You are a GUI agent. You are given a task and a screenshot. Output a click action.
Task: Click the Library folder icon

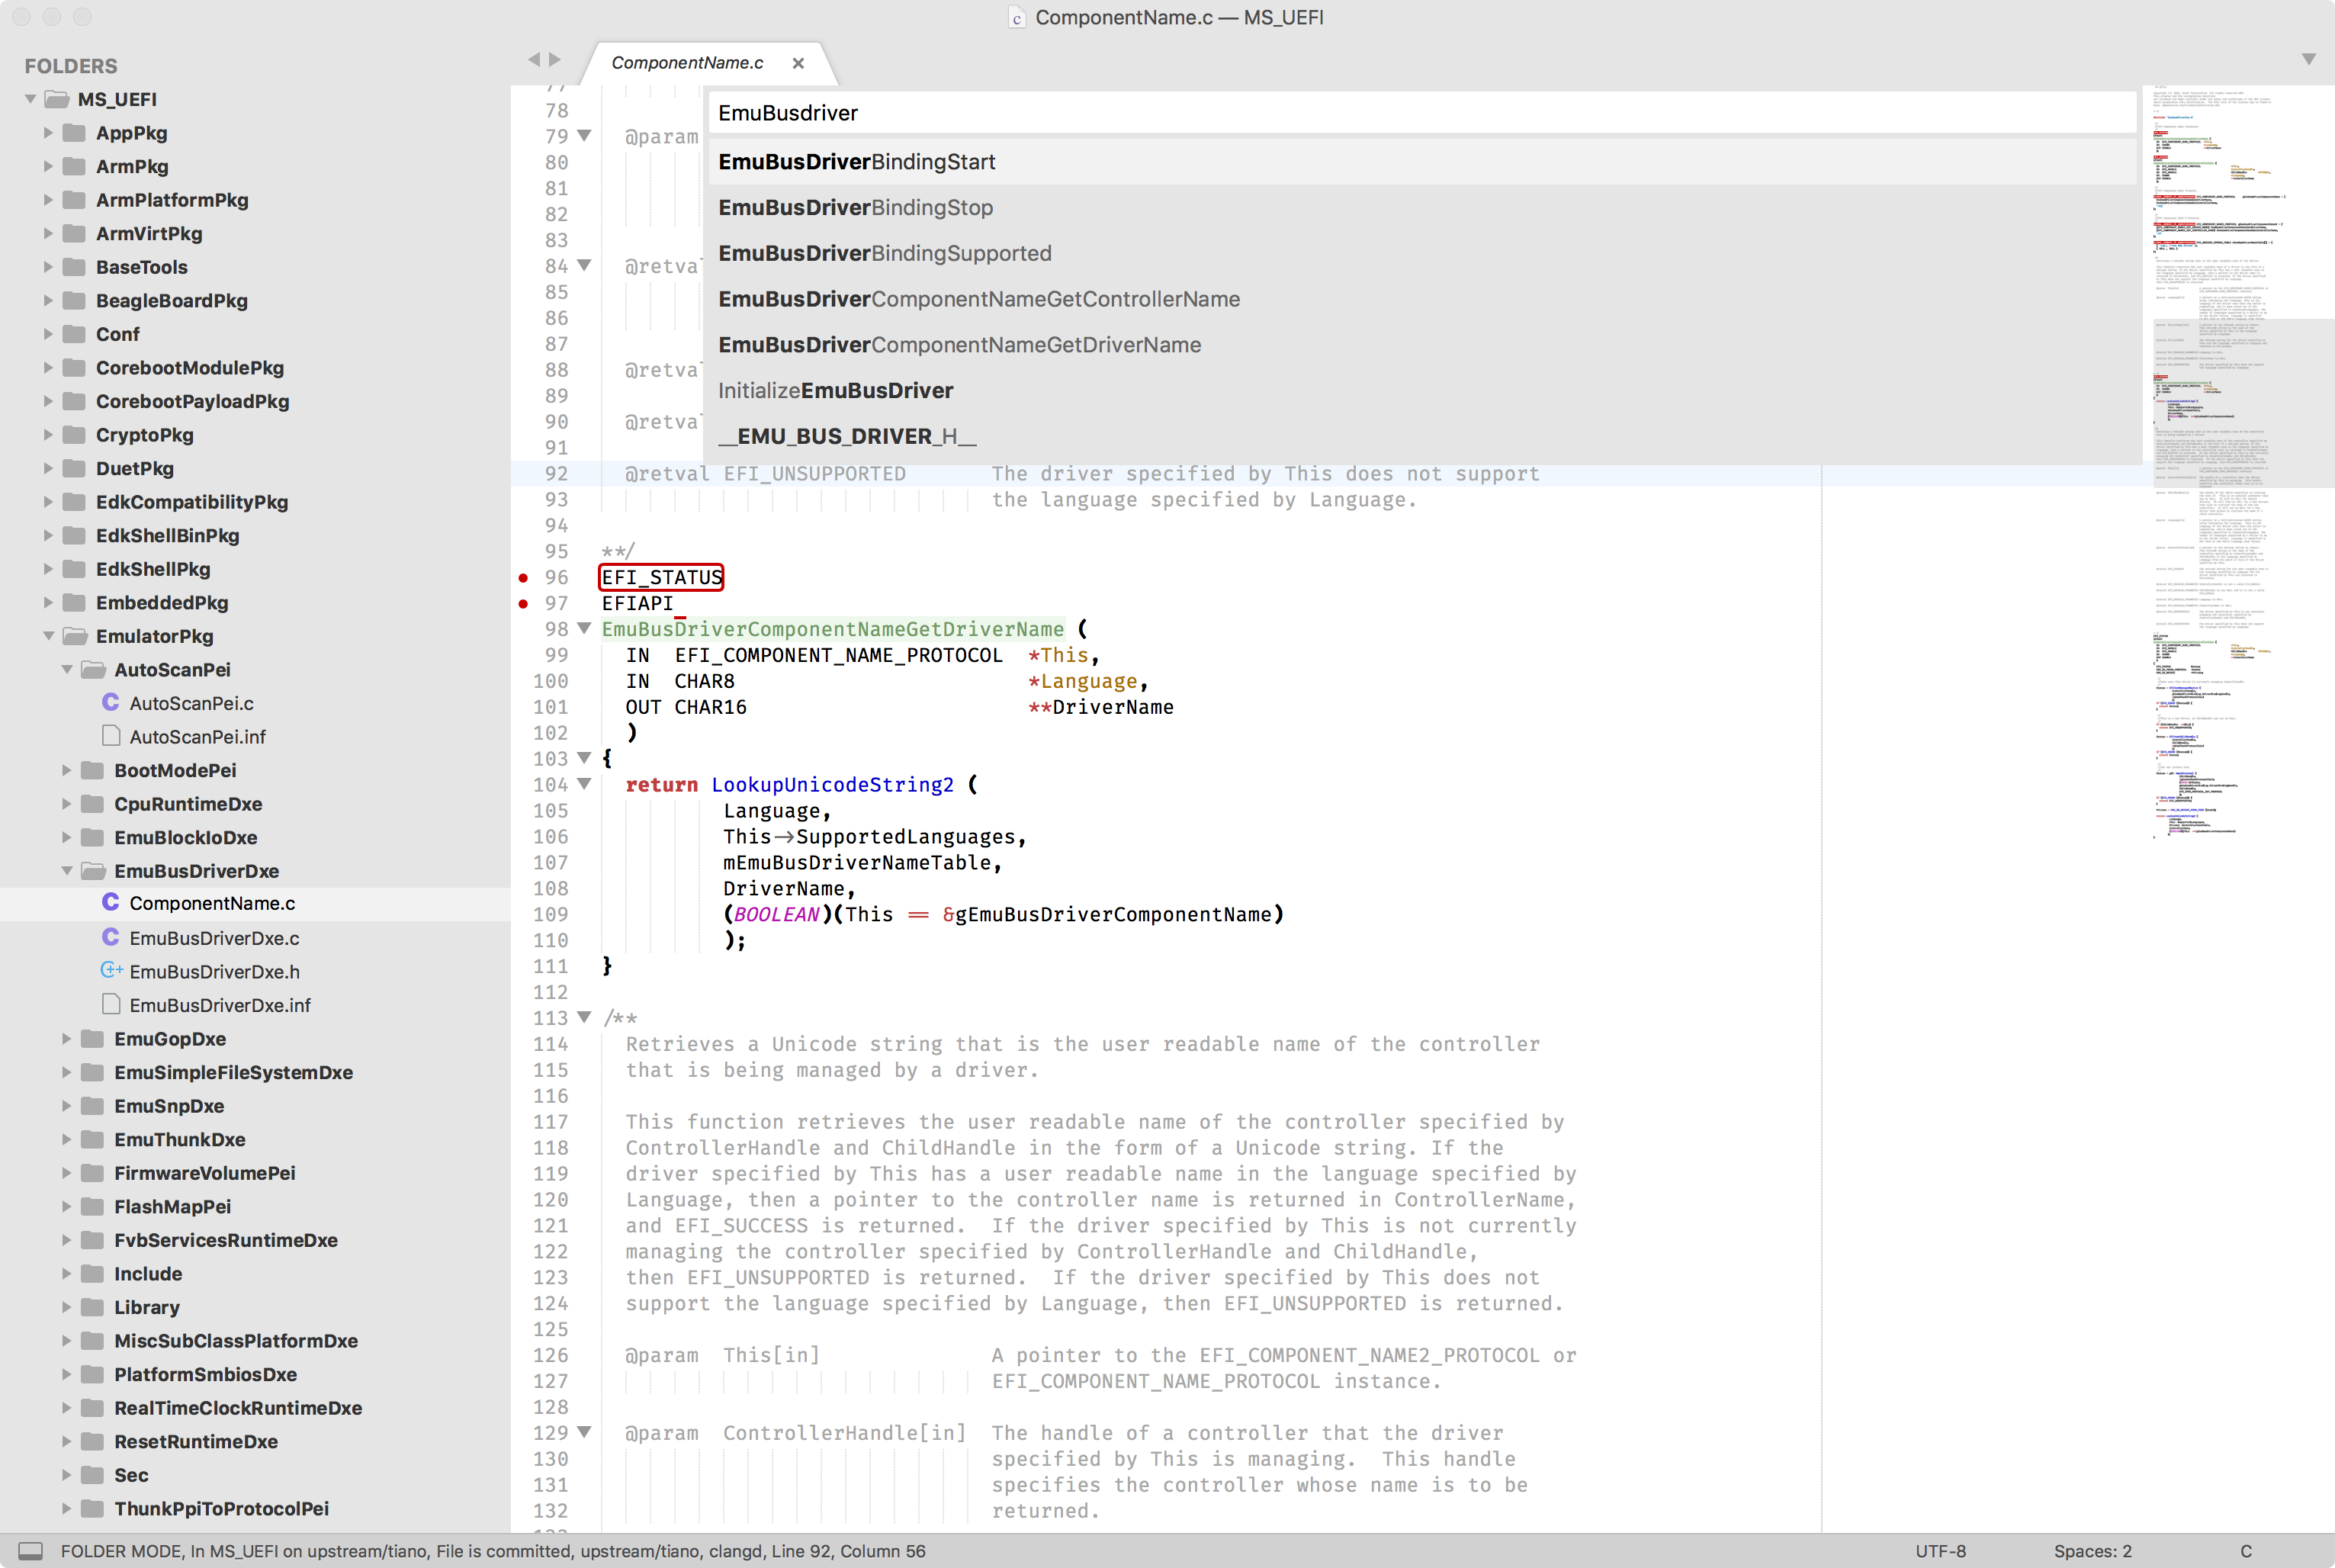pyautogui.click(x=92, y=1307)
